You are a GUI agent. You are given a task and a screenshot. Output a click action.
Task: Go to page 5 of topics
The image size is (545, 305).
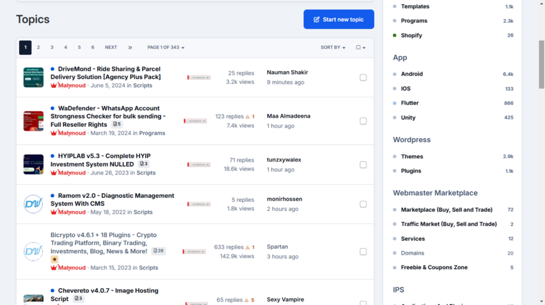(79, 47)
